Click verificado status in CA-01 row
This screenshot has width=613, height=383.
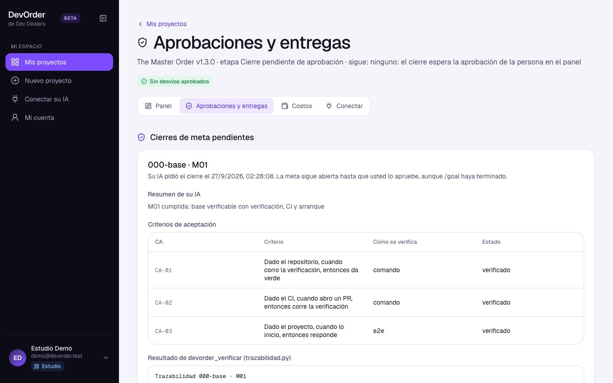tap(496, 270)
